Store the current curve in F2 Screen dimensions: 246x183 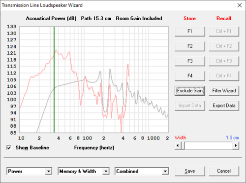coord(190,46)
